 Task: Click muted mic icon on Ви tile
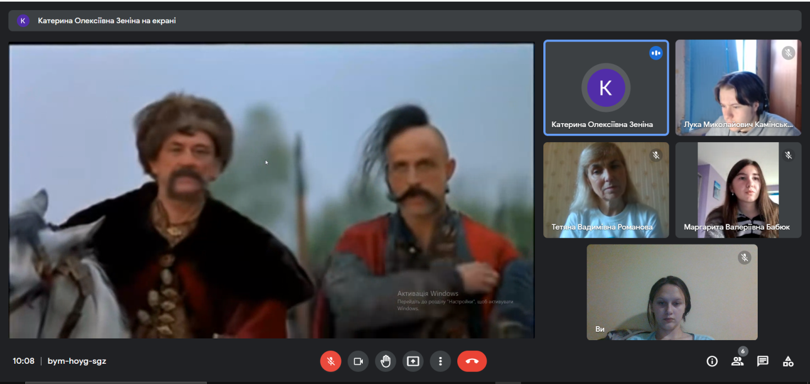744,258
